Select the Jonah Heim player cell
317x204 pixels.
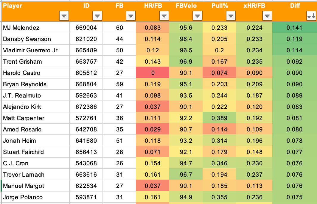tap(35, 140)
